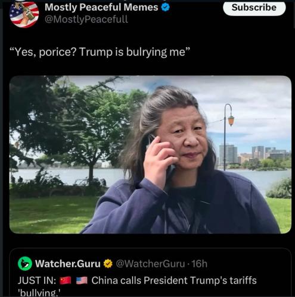The image size is (295, 297).
Task: Click the Watcher.Guru green avatar icon
Action: (x=25, y=264)
